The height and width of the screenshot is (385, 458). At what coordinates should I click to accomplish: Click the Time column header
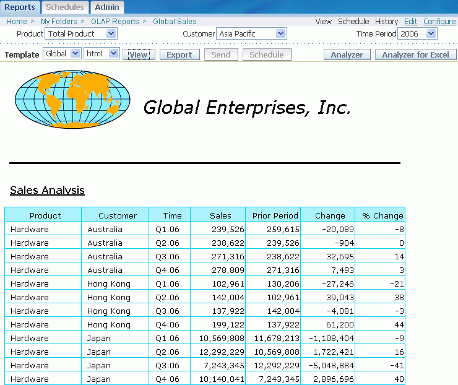click(170, 215)
